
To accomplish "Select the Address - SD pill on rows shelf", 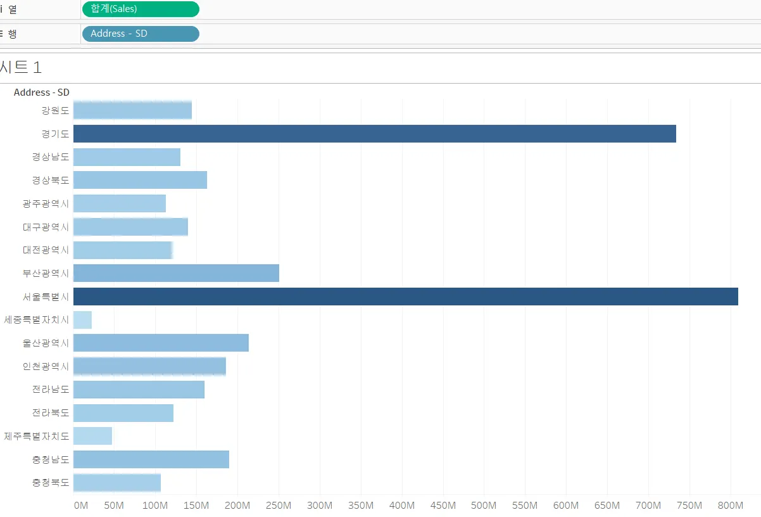I will click(141, 34).
